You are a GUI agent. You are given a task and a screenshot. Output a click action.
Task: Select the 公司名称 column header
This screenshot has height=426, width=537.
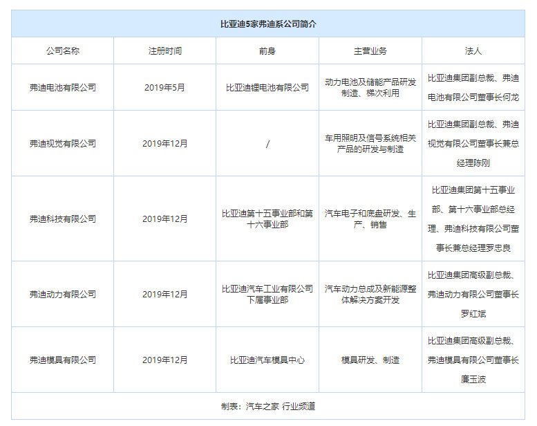(62, 51)
